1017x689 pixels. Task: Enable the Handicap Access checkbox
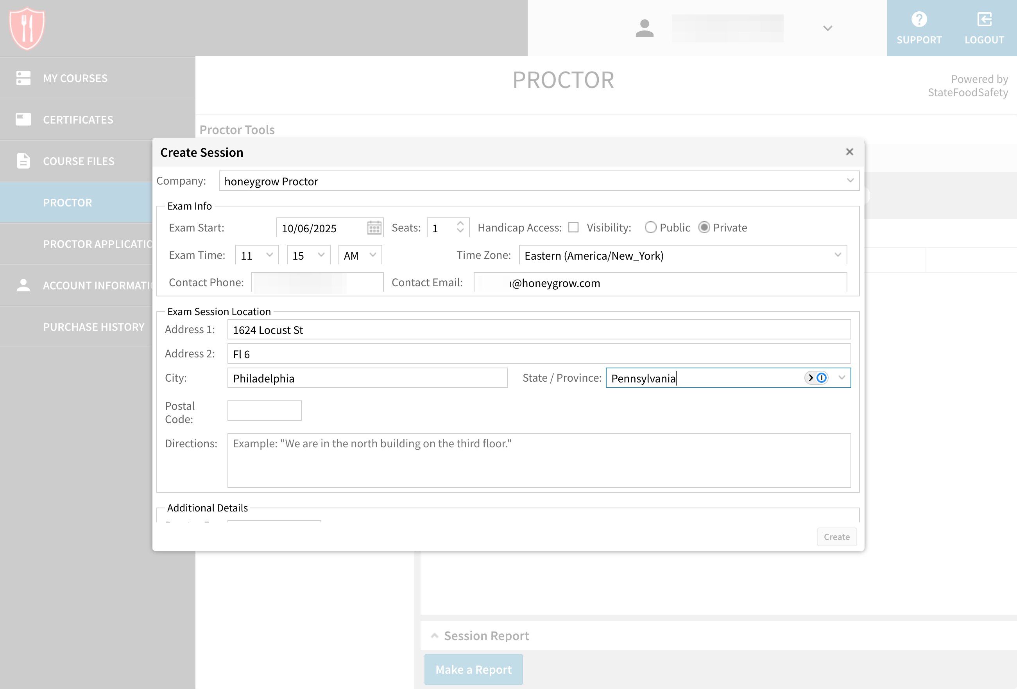point(573,227)
